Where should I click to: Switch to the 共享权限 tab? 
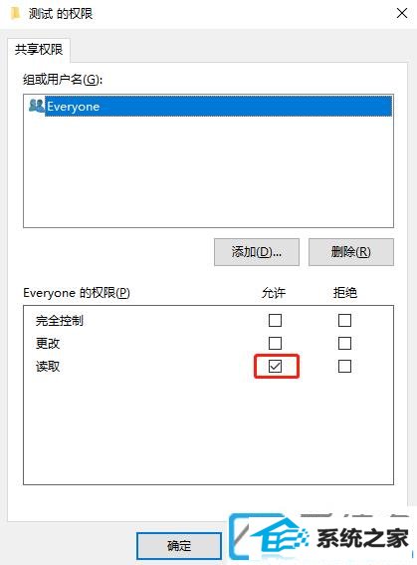39,50
